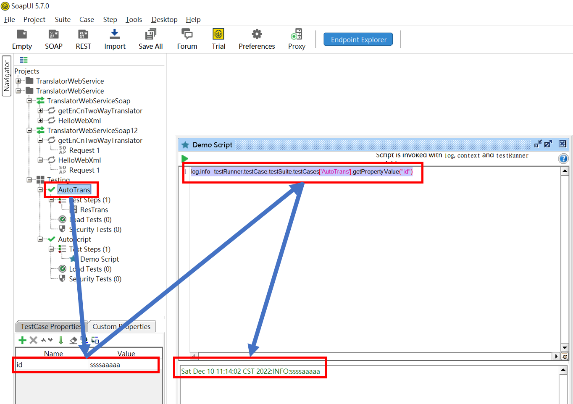Screen dimensions: 573x404
Task: Add a property with the green plus icon
Action: coord(22,340)
